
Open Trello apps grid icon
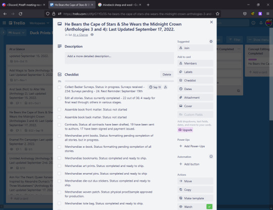click(x=4, y=23)
